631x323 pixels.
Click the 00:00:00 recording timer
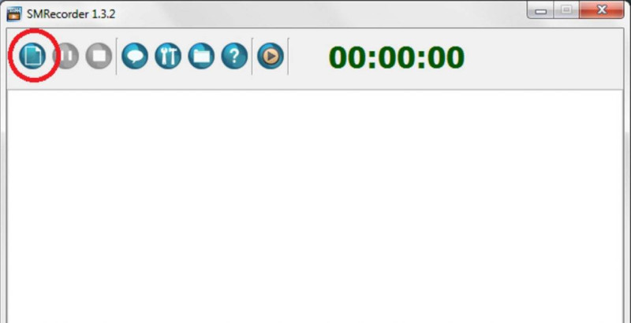397,57
